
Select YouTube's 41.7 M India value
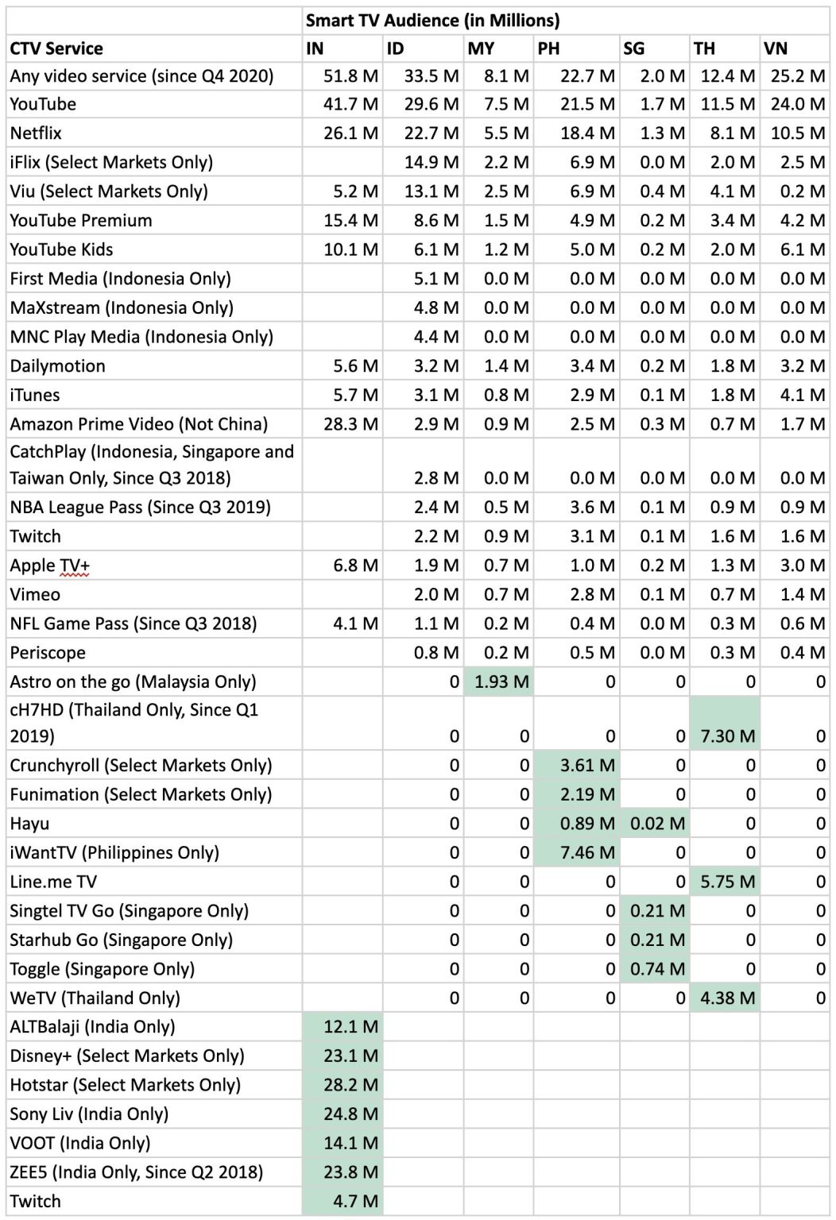pos(343,104)
